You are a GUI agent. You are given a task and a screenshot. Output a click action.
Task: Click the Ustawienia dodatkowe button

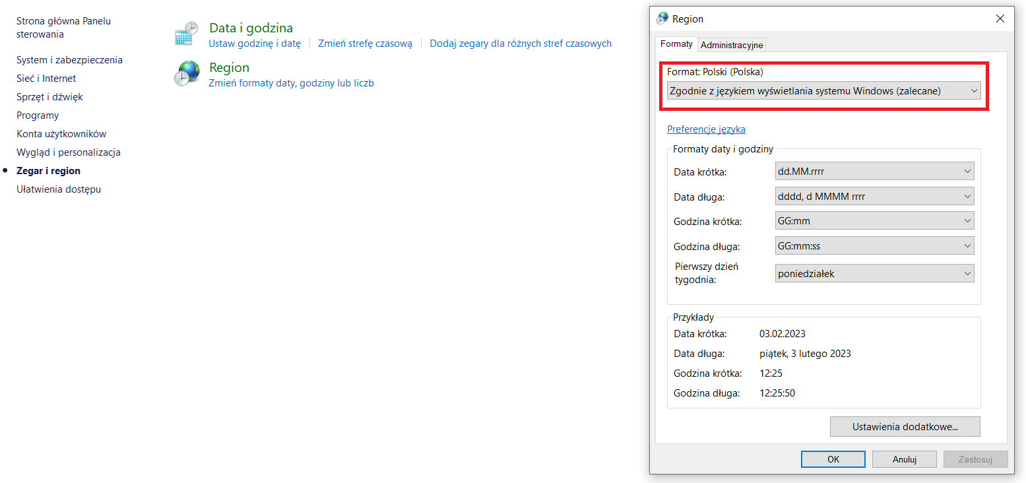[x=905, y=427]
